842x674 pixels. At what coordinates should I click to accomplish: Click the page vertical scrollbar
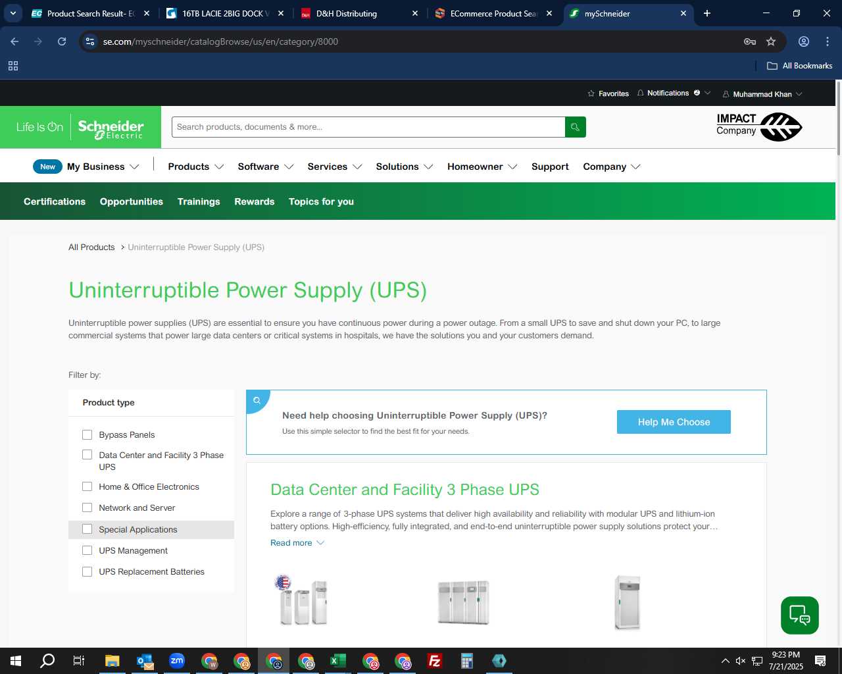(839, 117)
